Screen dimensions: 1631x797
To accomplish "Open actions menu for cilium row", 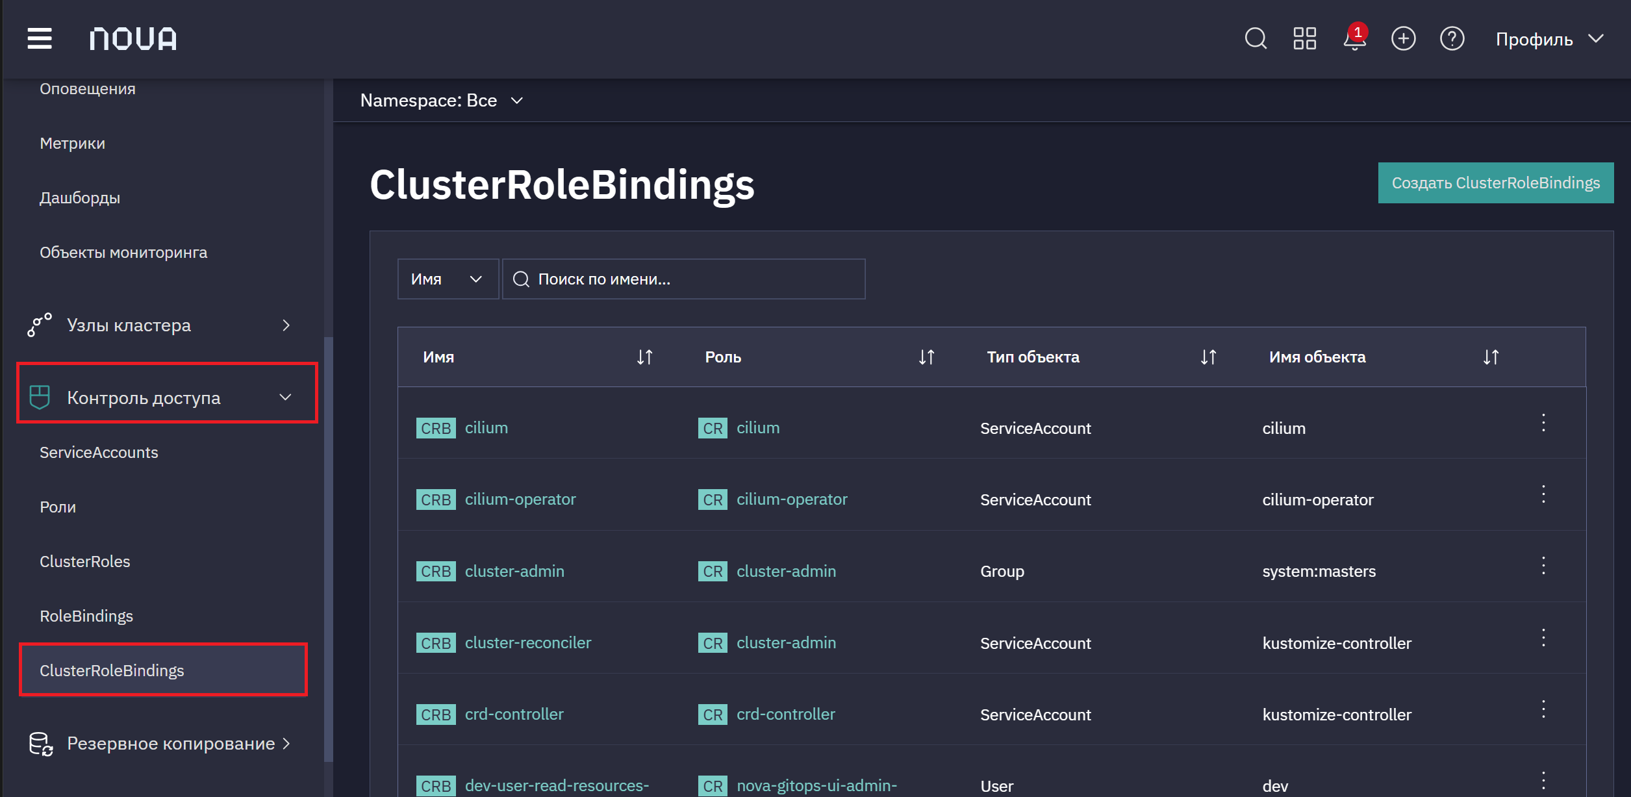I will [1543, 423].
